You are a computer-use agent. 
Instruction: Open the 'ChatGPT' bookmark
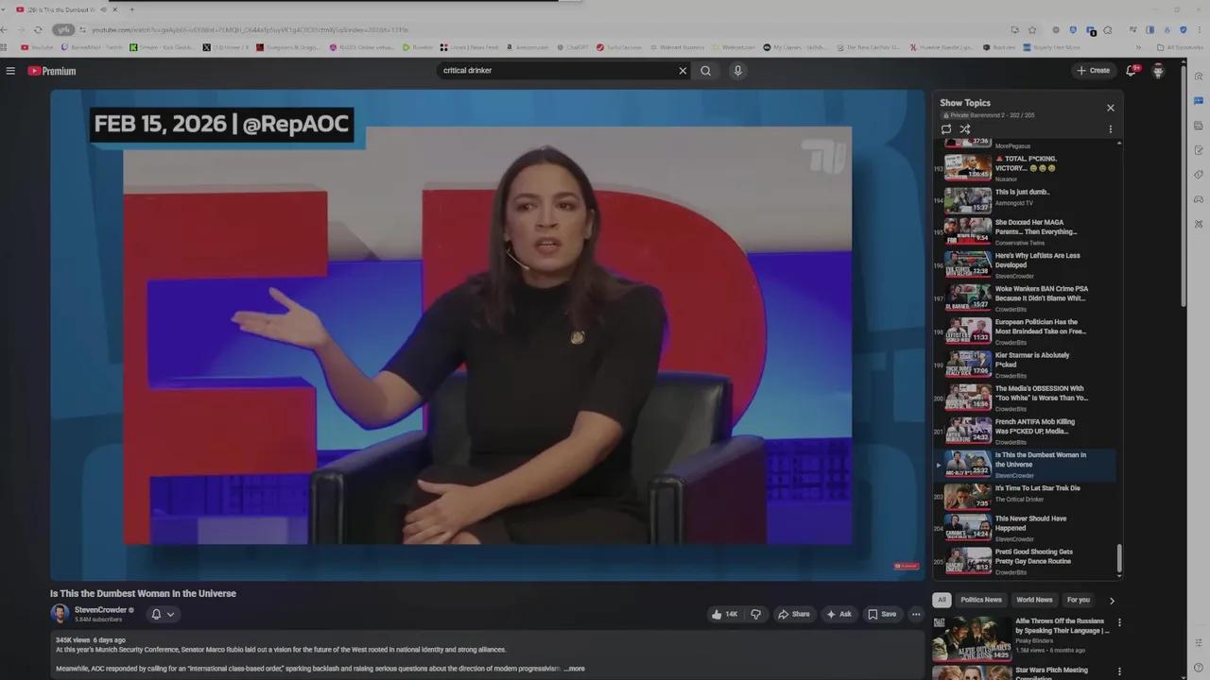[x=572, y=47]
